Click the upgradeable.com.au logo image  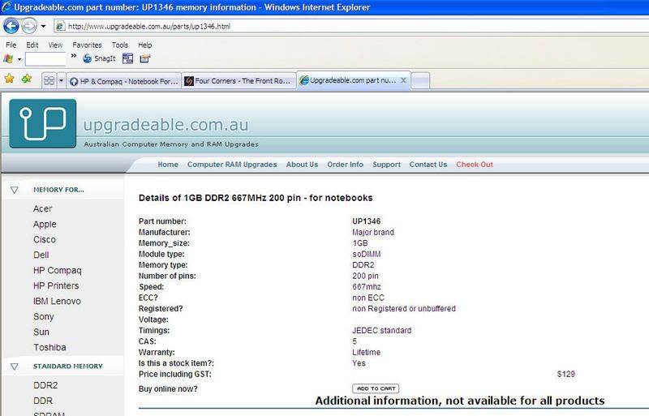43,123
